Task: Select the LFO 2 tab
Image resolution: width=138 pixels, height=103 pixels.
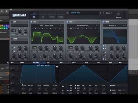Action: click(x=74, y=63)
